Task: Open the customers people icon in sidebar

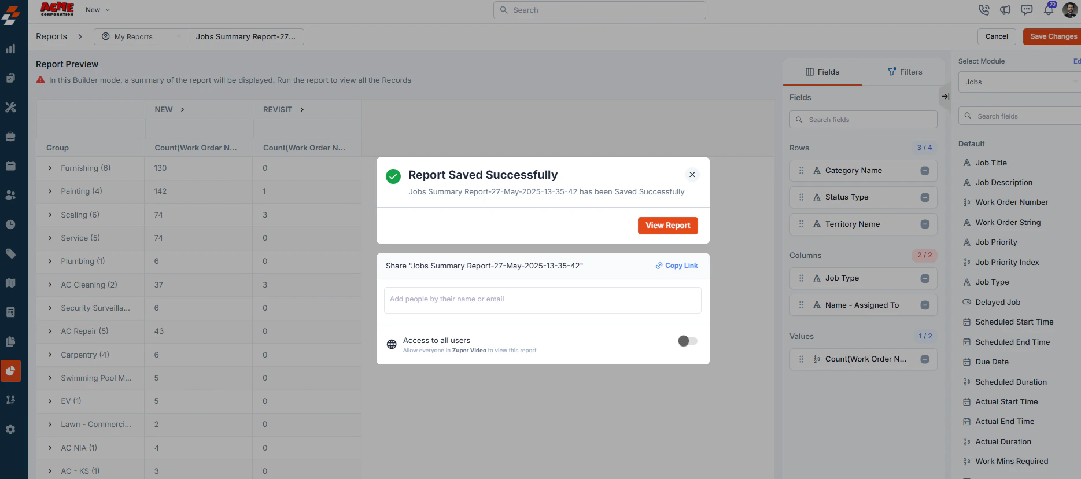Action: (10, 195)
